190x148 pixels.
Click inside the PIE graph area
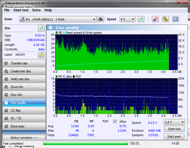[x=116, y=52]
